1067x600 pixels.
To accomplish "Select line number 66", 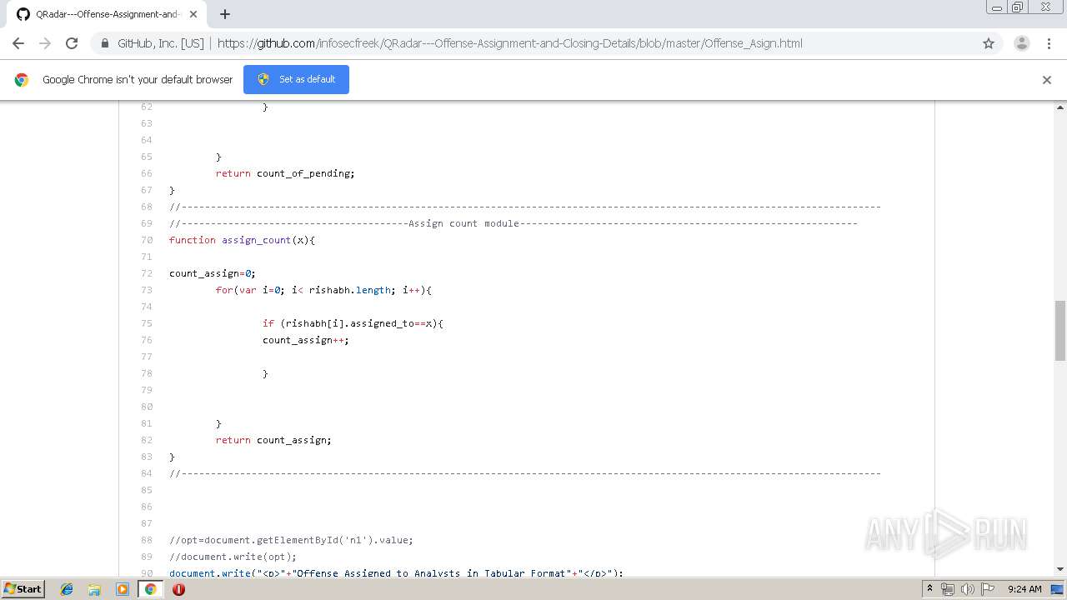I will coord(147,173).
